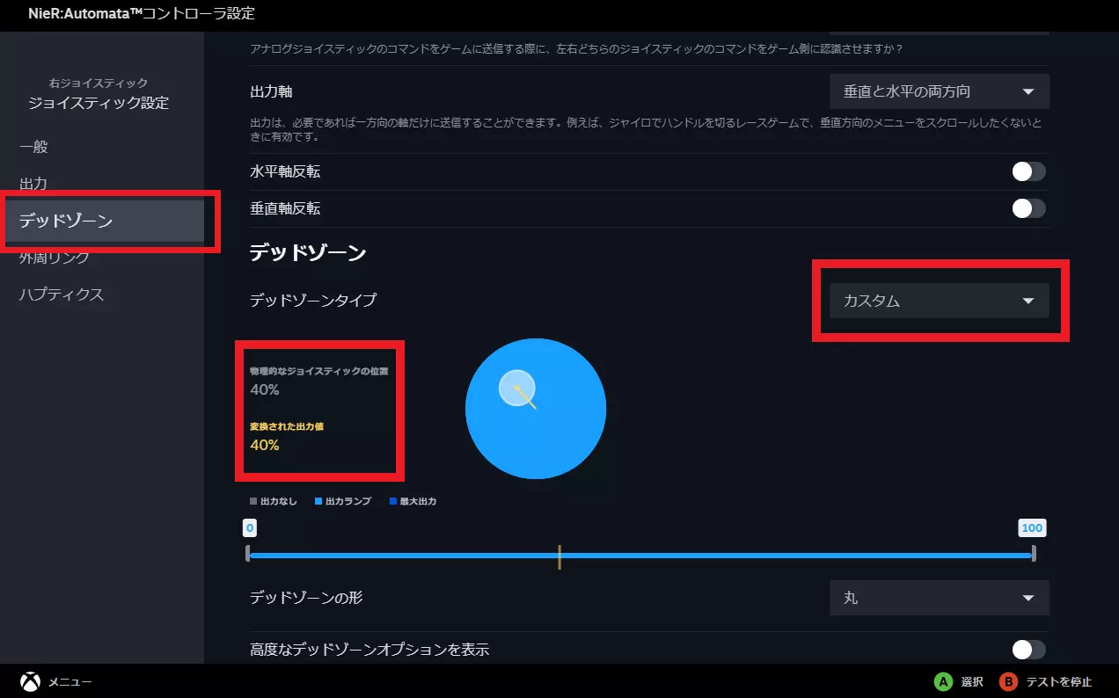This screenshot has height=698, width=1119.
Task: Click the joystick position indicator dot
Action: click(x=516, y=388)
